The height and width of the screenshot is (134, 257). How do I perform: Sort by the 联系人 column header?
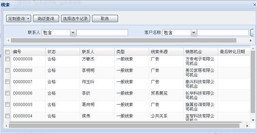coord(97,52)
